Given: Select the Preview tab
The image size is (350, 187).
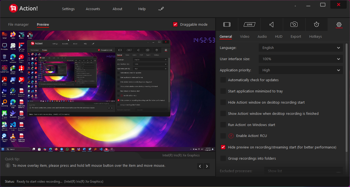Looking at the screenshot, I should (43, 24).
